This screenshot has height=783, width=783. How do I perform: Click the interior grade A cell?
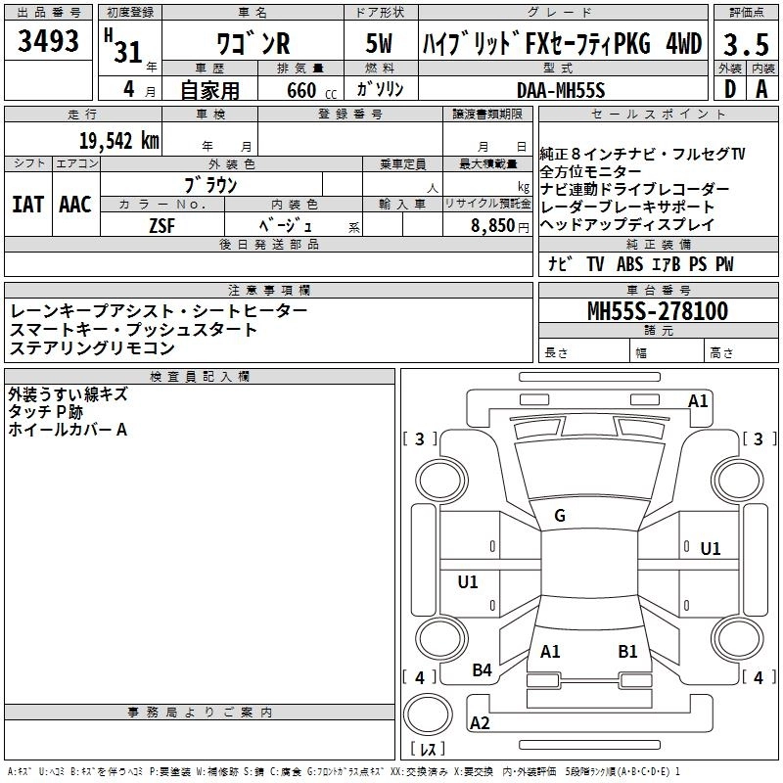pyautogui.click(x=760, y=88)
